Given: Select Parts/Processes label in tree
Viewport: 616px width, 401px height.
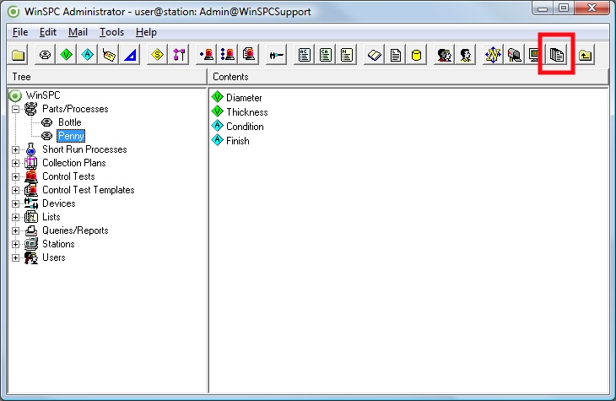Looking at the screenshot, I should click(x=75, y=109).
